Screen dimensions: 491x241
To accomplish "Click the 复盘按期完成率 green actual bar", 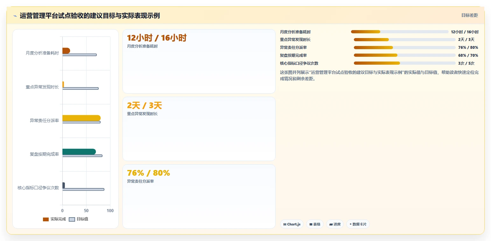I will point(79,152).
